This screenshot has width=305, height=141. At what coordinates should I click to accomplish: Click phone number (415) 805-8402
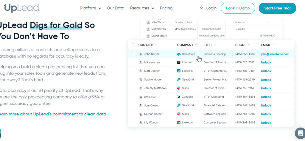pyautogui.click(x=245, y=123)
